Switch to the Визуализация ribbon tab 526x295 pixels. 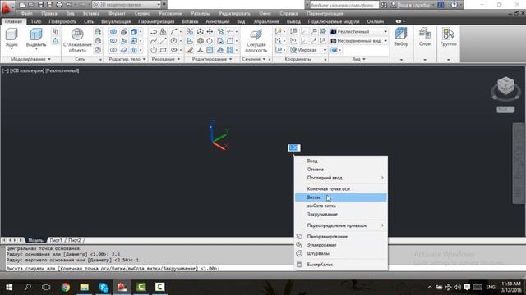(x=116, y=21)
